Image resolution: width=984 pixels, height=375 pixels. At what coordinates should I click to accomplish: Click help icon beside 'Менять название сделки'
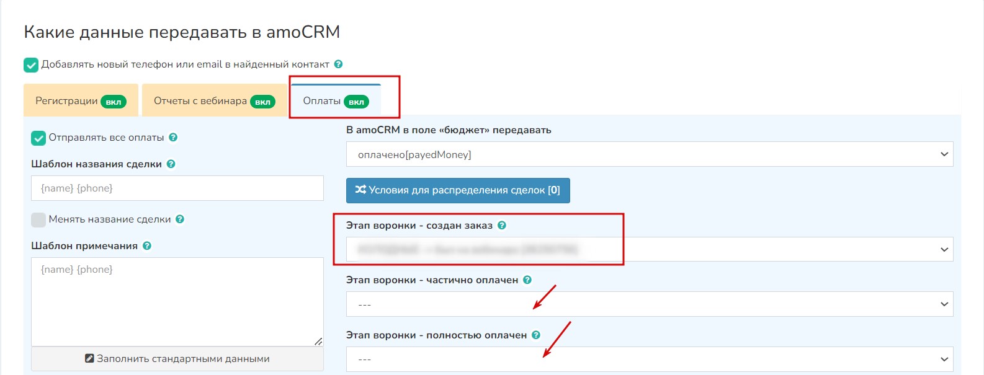coord(180,219)
